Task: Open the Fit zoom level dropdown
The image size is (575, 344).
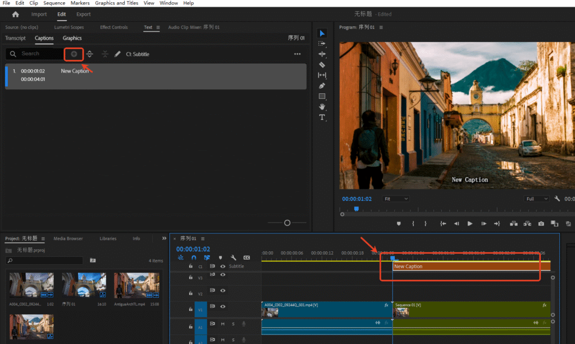Action: click(396, 199)
